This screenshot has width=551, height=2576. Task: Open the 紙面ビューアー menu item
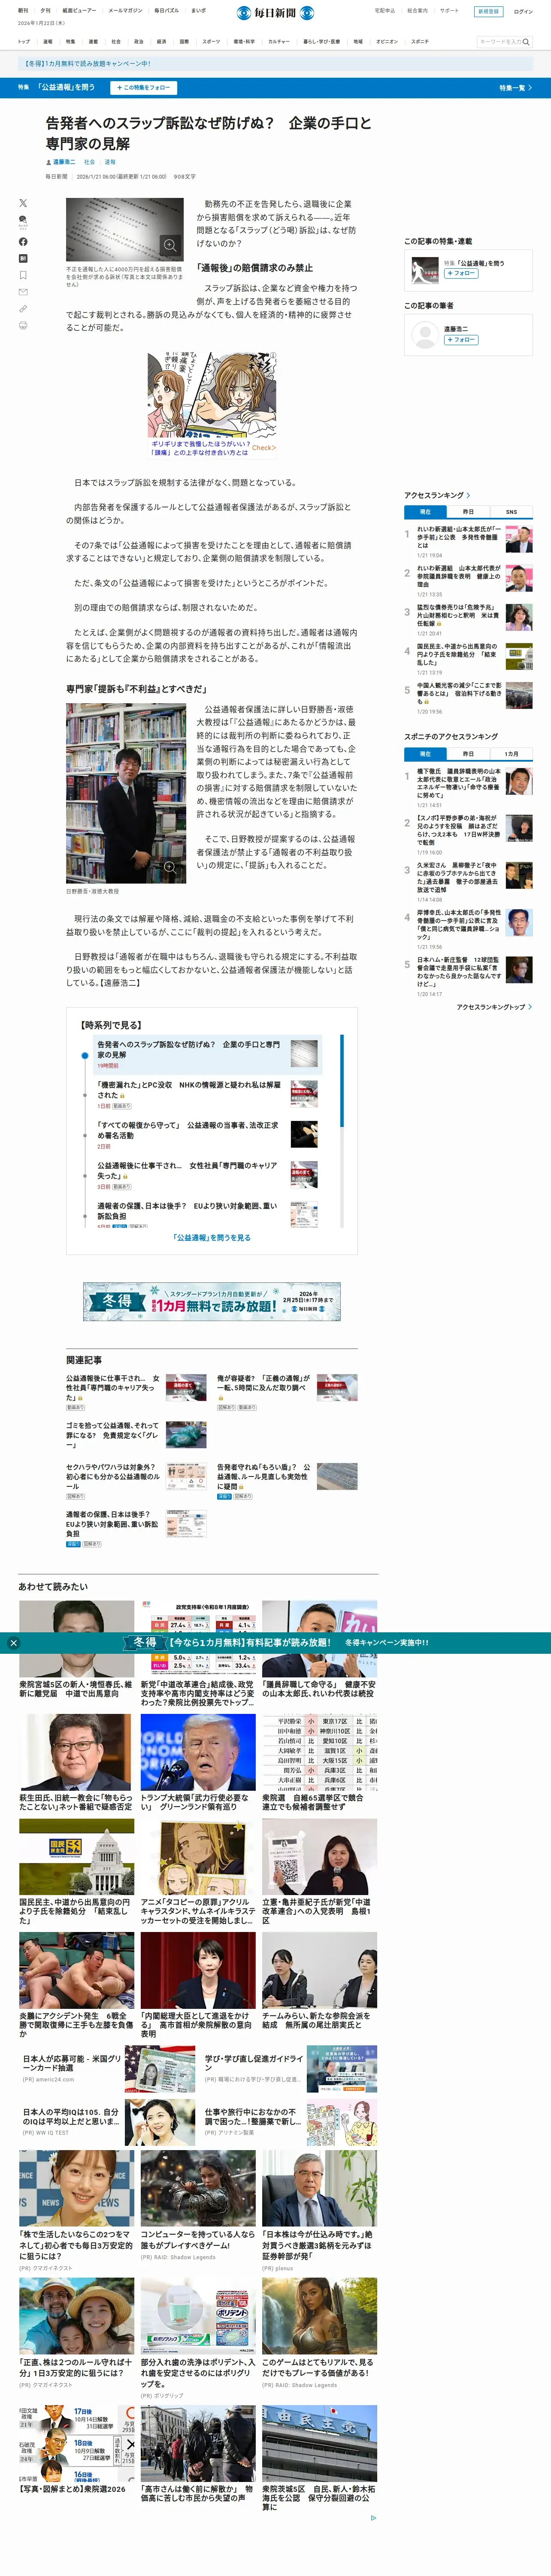(x=80, y=11)
